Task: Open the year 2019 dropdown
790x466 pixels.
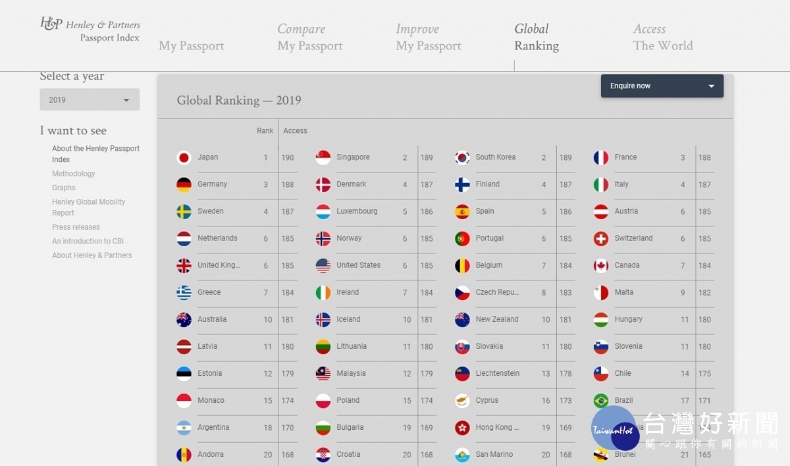Action: pyautogui.click(x=90, y=100)
